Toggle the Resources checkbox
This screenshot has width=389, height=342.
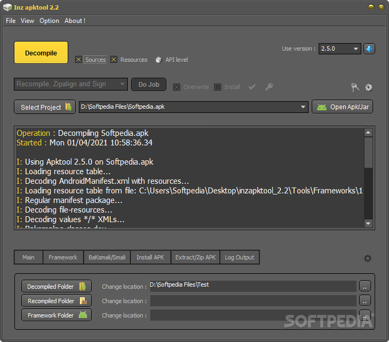[114, 60]
